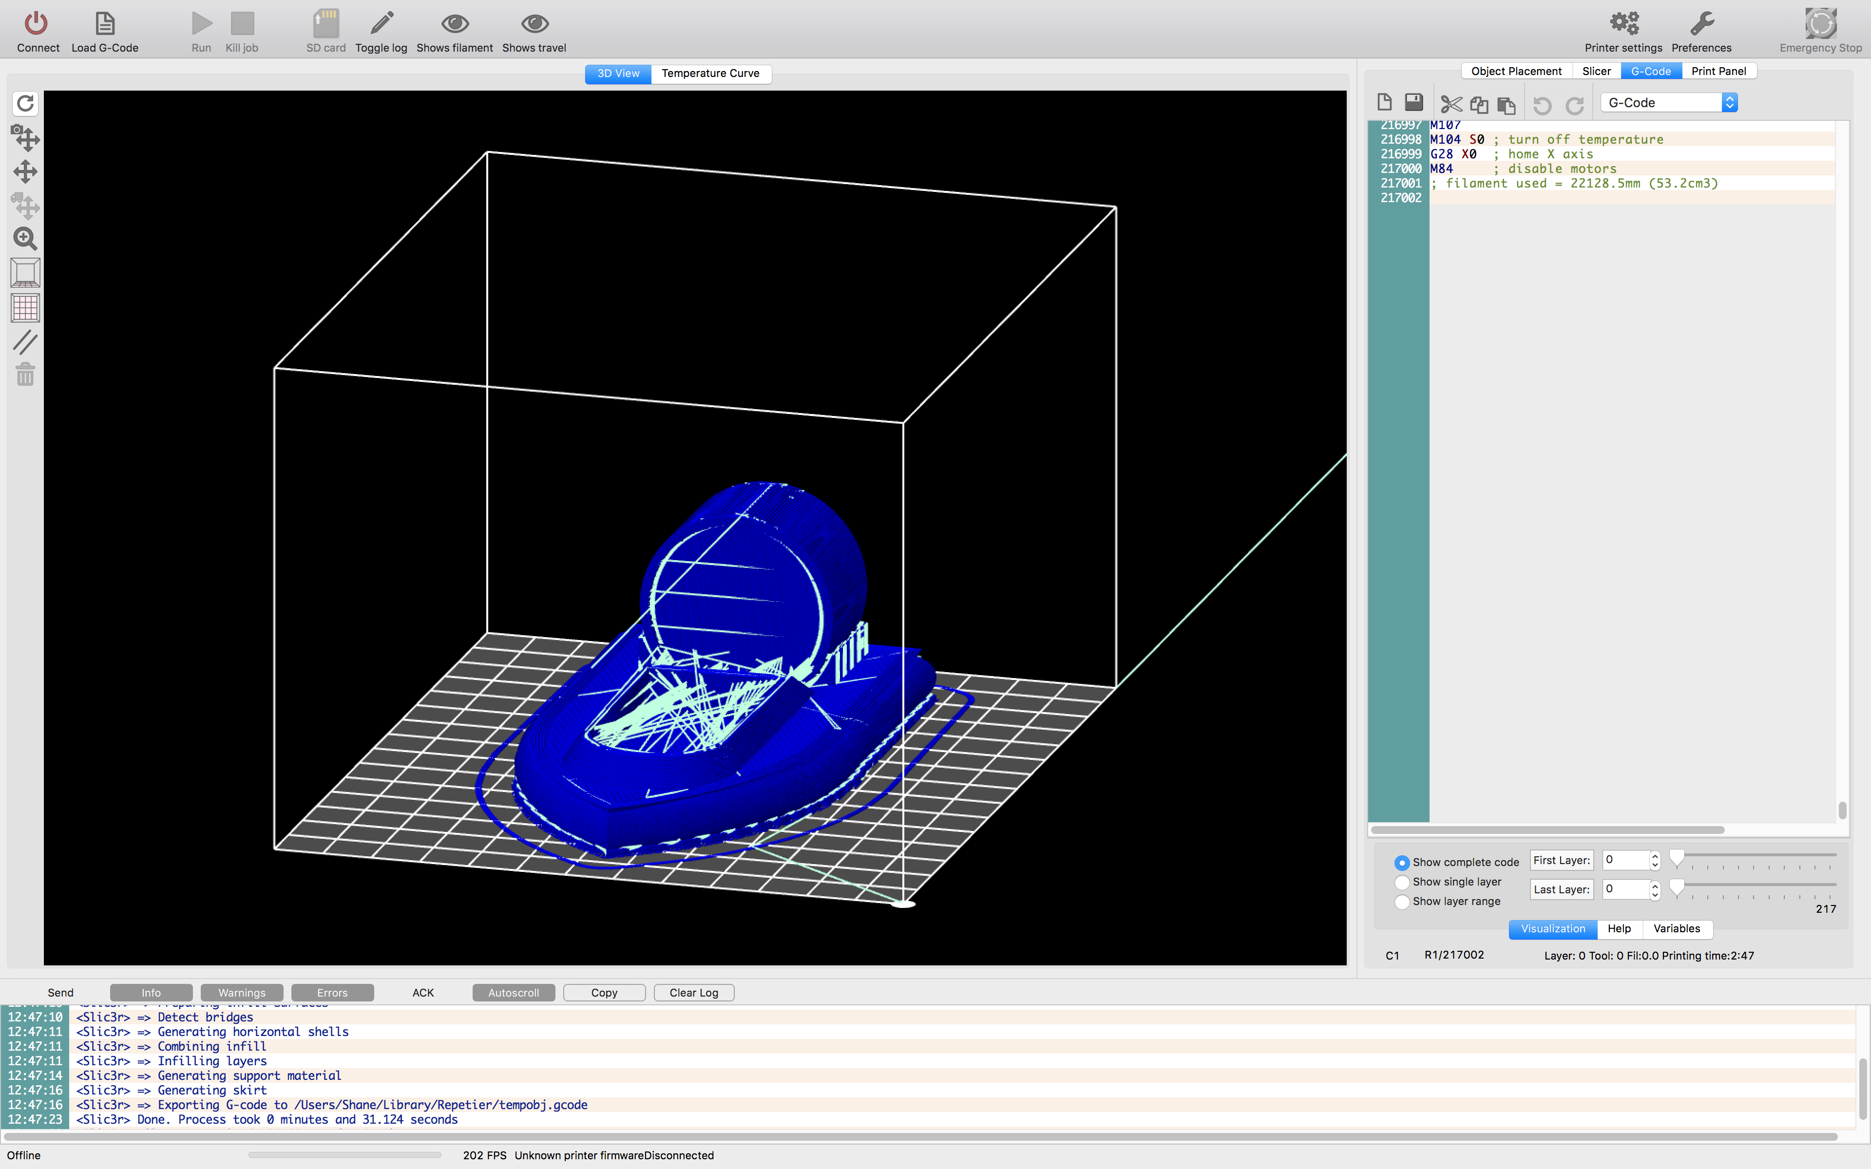Click the Emergency Stop button
This screenshot has width=1871, height=1169.
pos(1819,24)
